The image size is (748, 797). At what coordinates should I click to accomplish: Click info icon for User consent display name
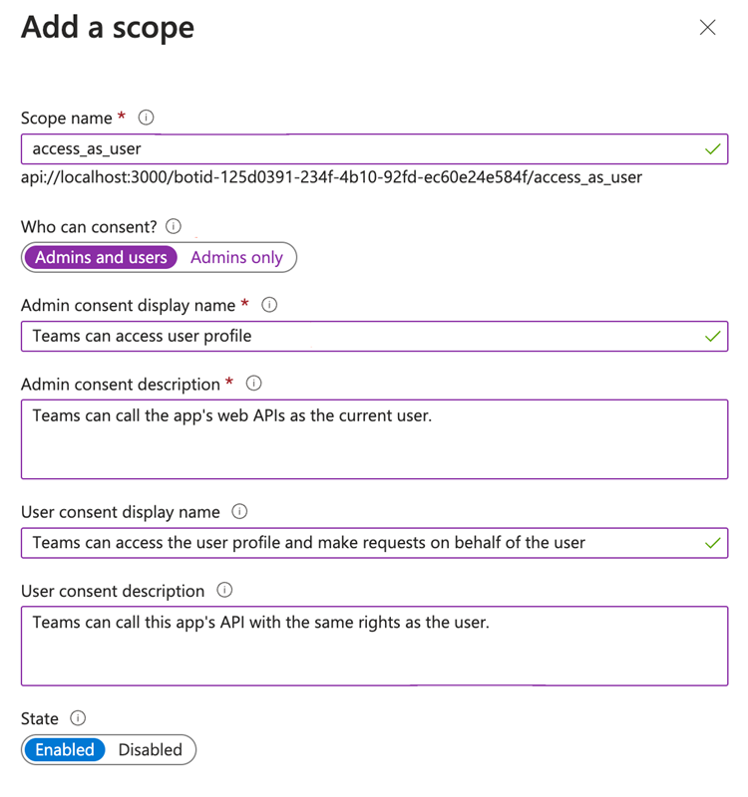pos(238,511)
